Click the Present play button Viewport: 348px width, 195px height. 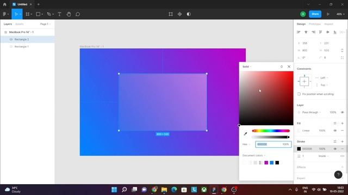(328, 14)
